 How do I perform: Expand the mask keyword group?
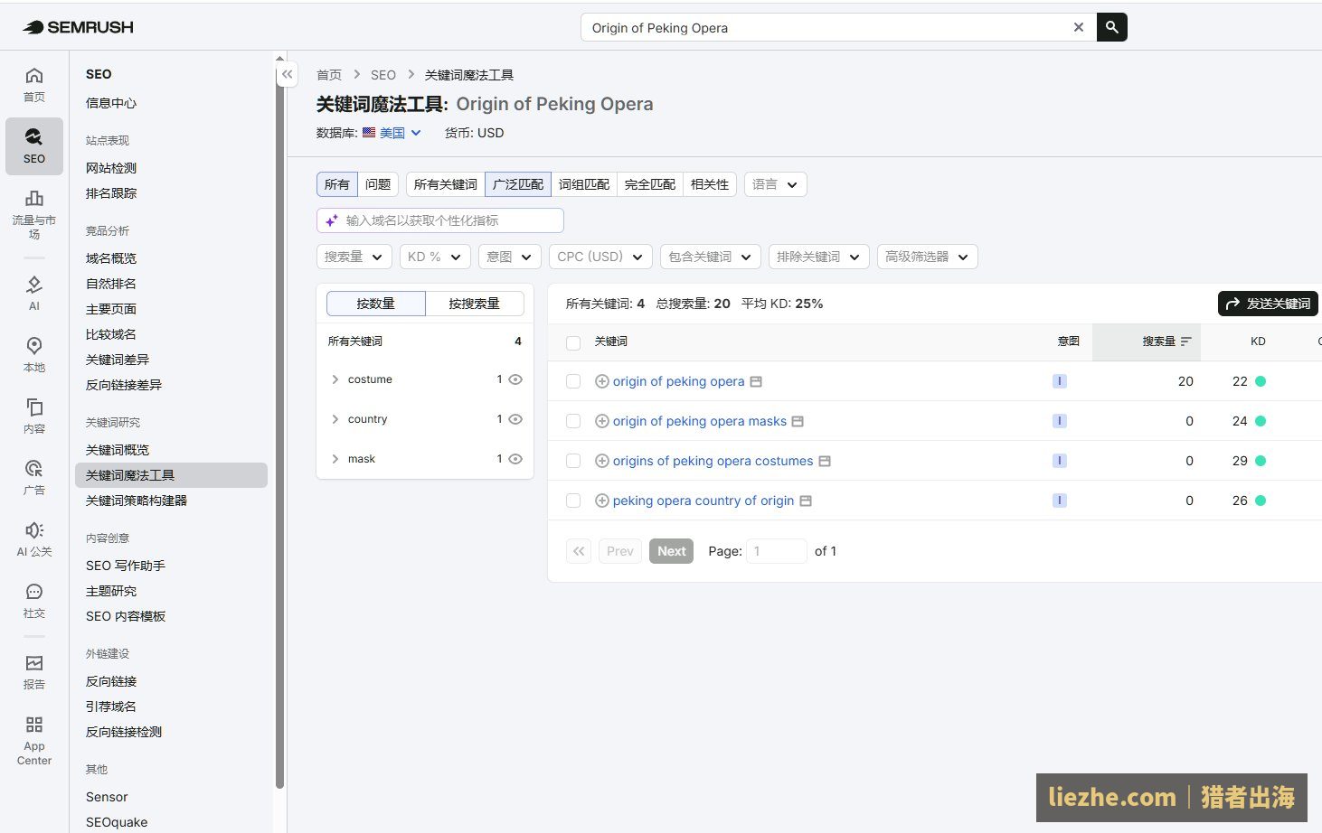click(x=335, y=459)
